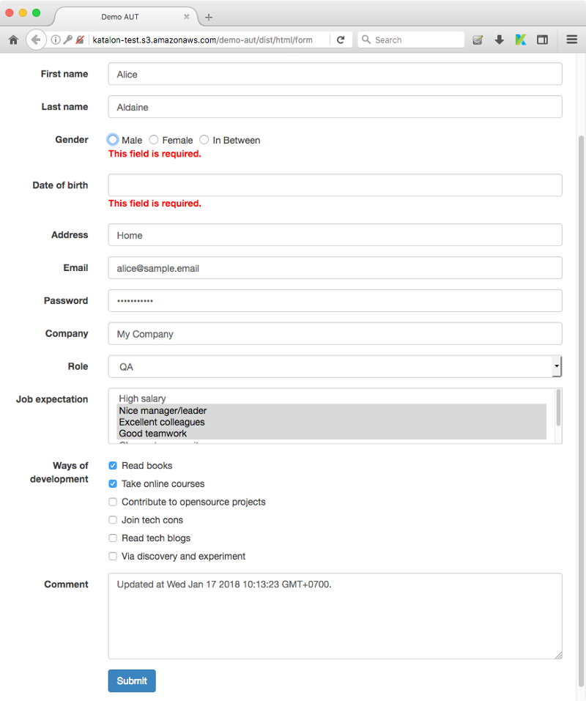Select the Female gender radio button

coord(154,140)
